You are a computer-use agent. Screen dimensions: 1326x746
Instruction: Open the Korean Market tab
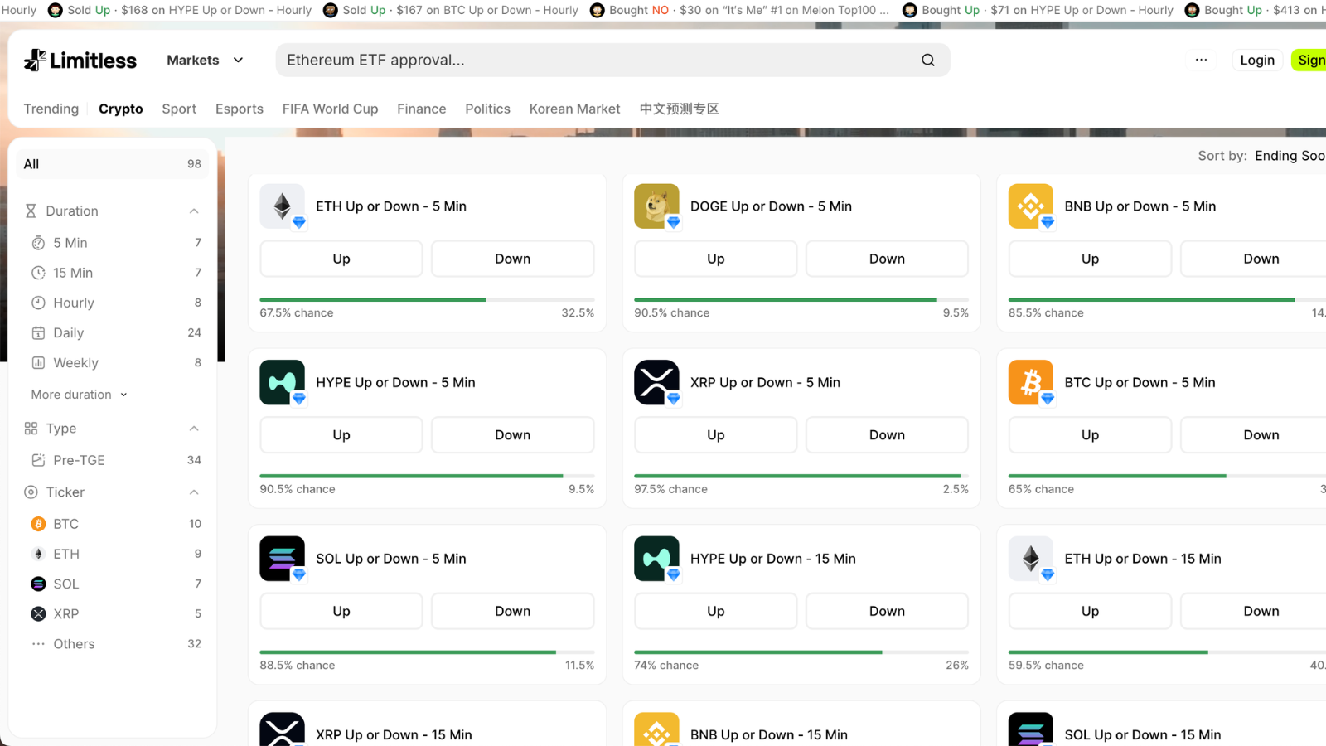click(574, 109)
